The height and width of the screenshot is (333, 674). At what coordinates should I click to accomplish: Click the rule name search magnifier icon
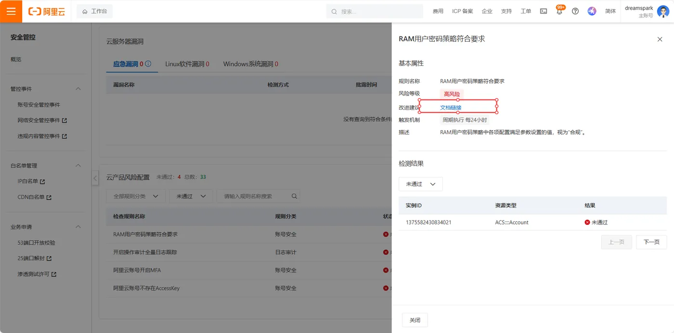[x=295, y=196]
